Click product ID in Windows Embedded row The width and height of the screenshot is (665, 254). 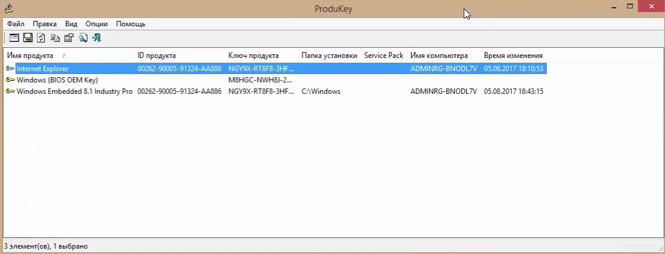pos(179,91)
